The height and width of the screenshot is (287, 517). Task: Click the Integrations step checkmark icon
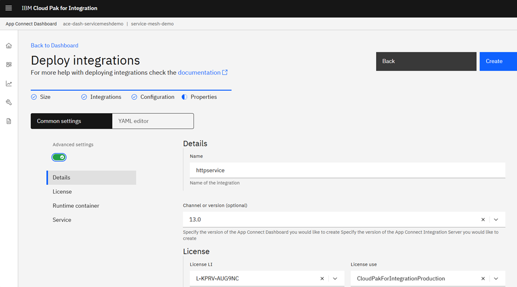(84, 97)
